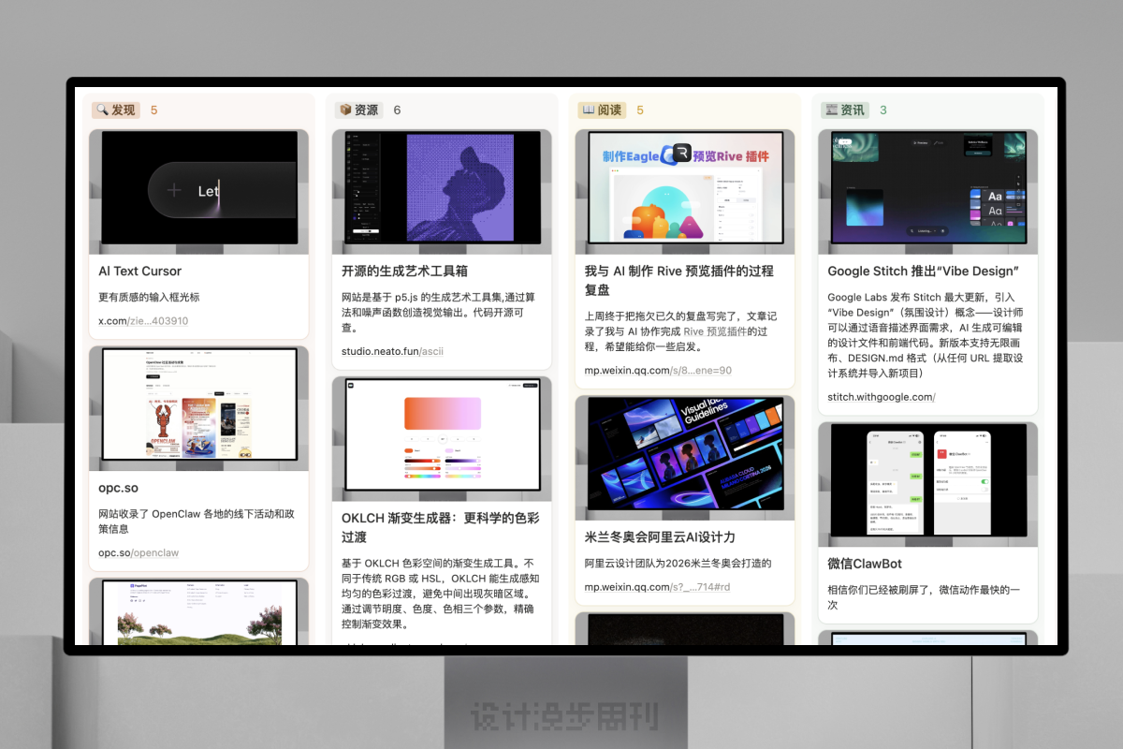Click the item count 6 beside 资源
The image size is (1123, 749).
397,110
